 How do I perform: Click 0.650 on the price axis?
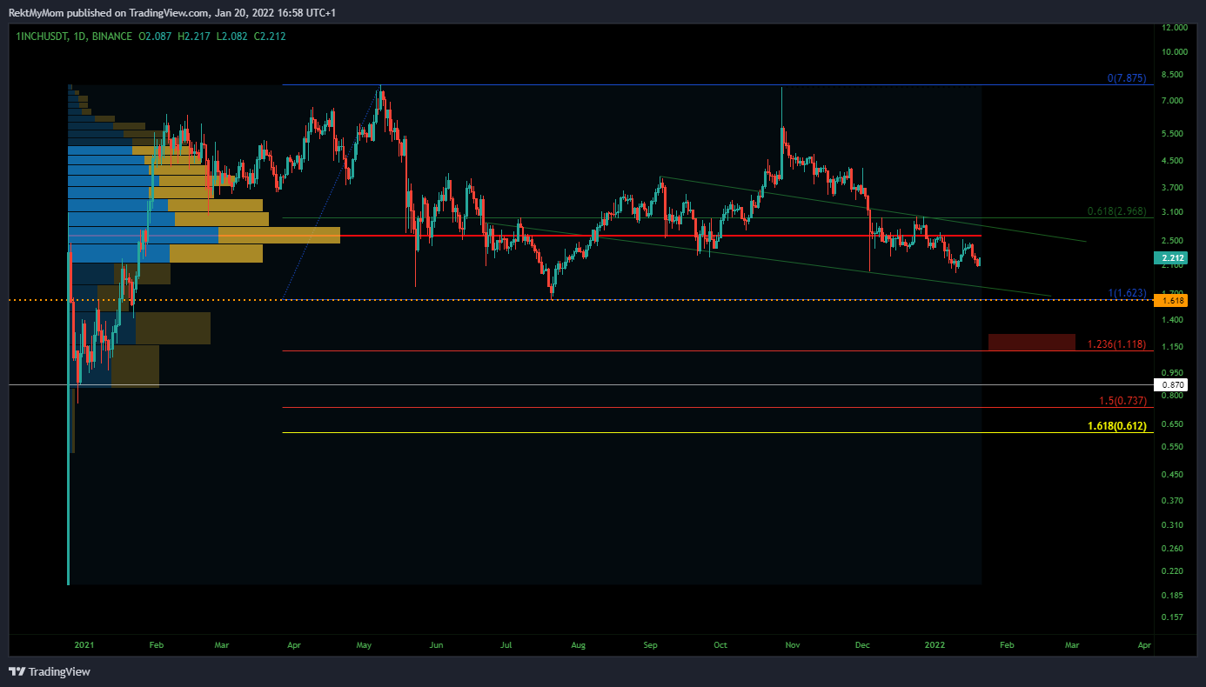coord(1174,424)
